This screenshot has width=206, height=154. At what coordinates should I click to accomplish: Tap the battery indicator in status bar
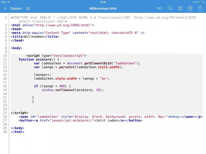pos(201,2)
